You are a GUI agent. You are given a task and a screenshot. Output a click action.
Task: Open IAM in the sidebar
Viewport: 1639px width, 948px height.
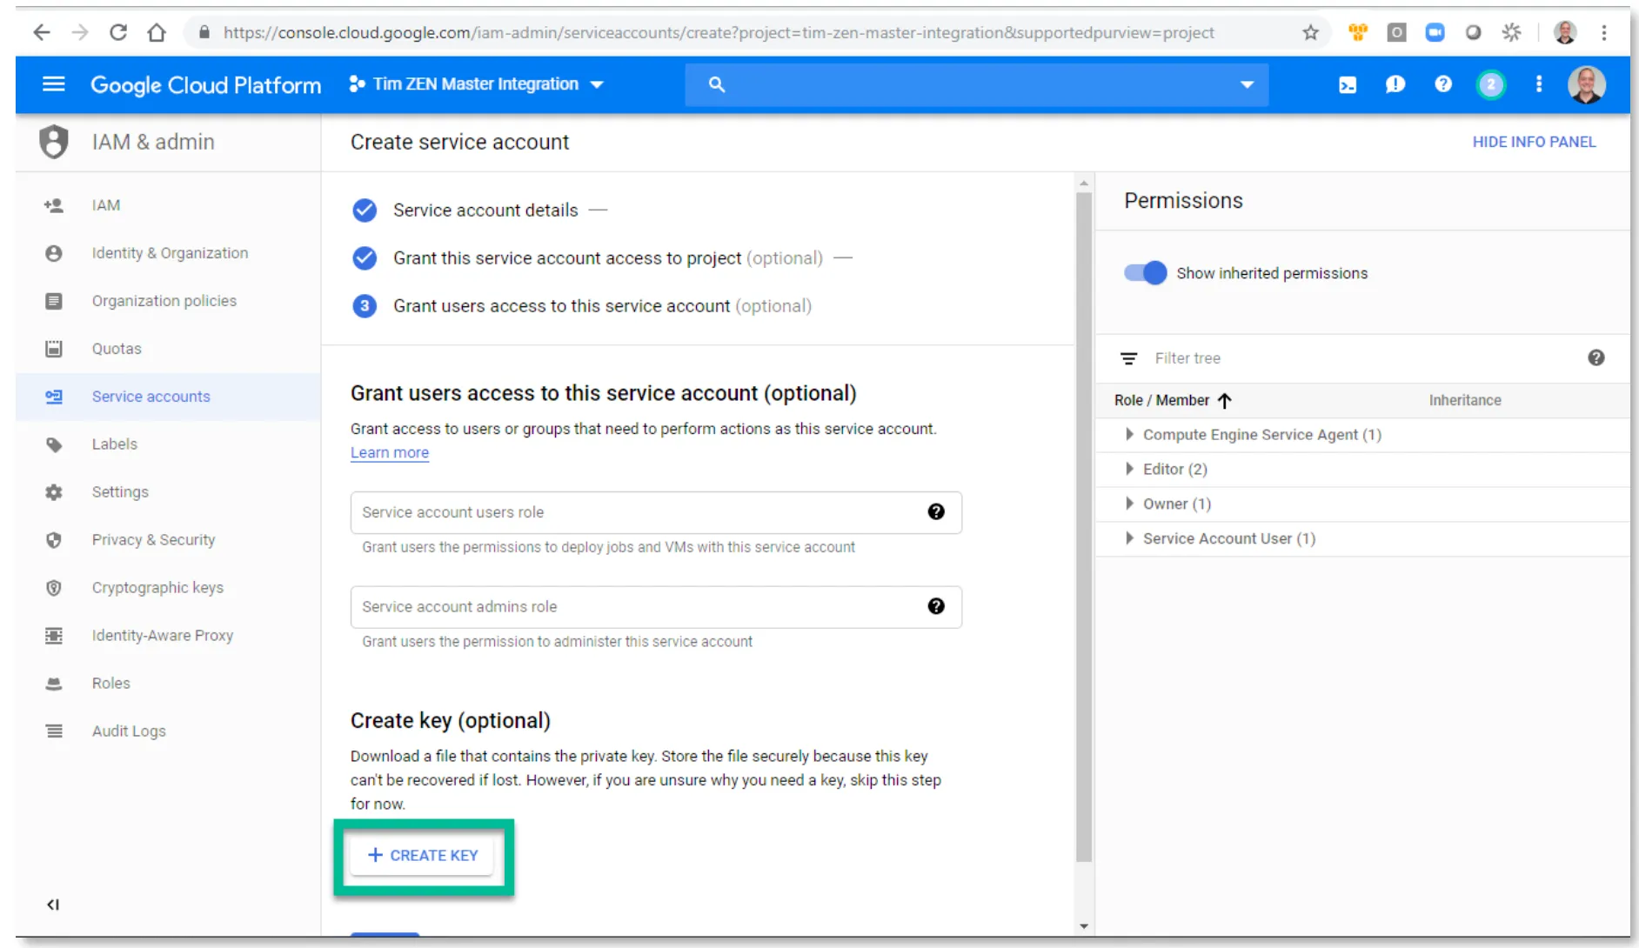168,205
